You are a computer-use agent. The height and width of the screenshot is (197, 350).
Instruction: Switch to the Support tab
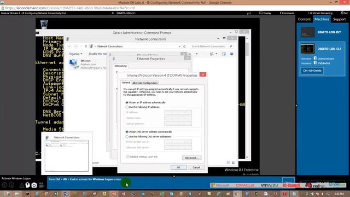click(339, 19)
